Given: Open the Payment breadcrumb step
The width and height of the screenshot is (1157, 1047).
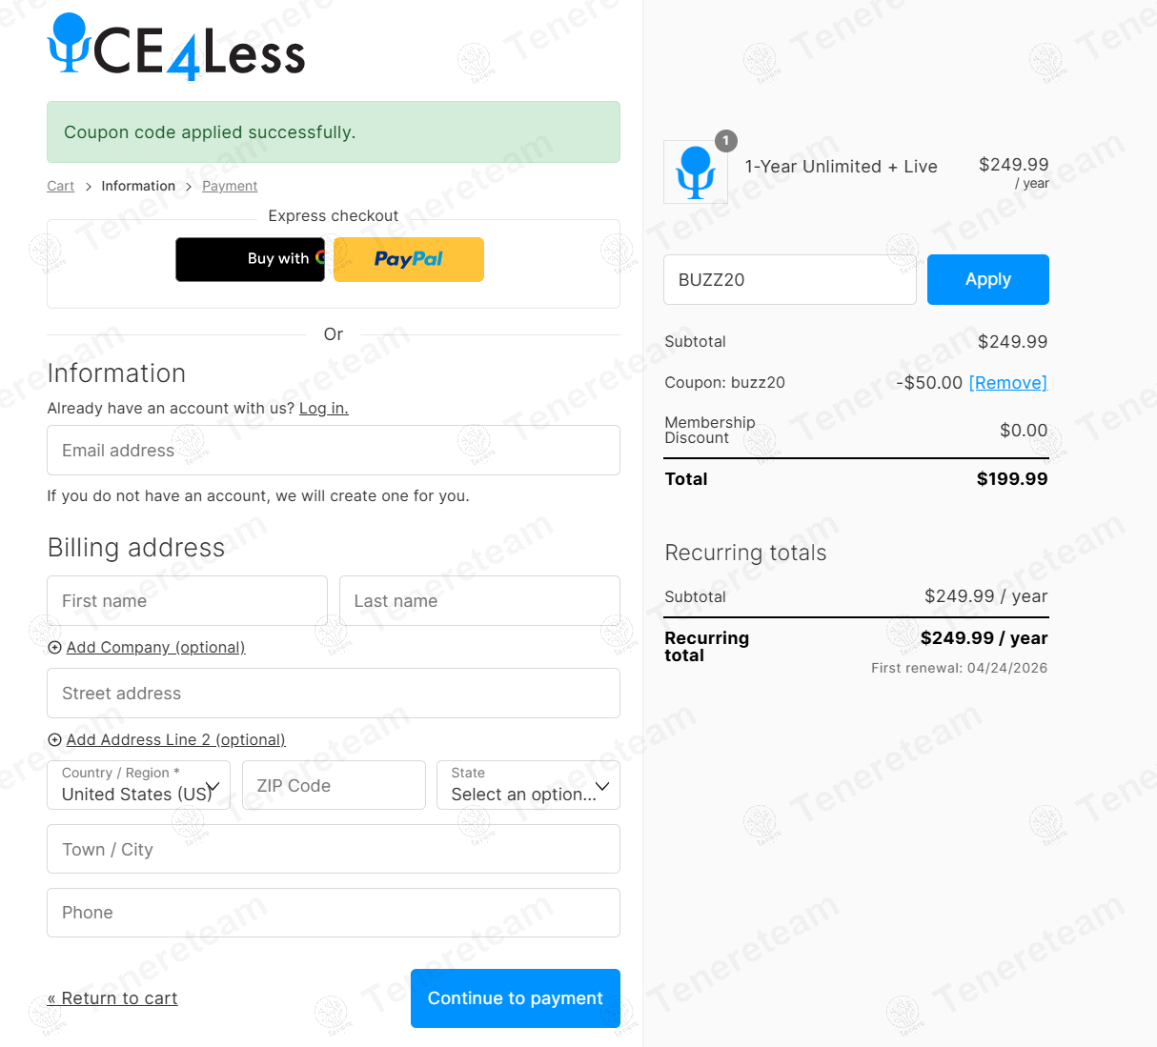Looking at the screenshot, I should pos(230,186).
